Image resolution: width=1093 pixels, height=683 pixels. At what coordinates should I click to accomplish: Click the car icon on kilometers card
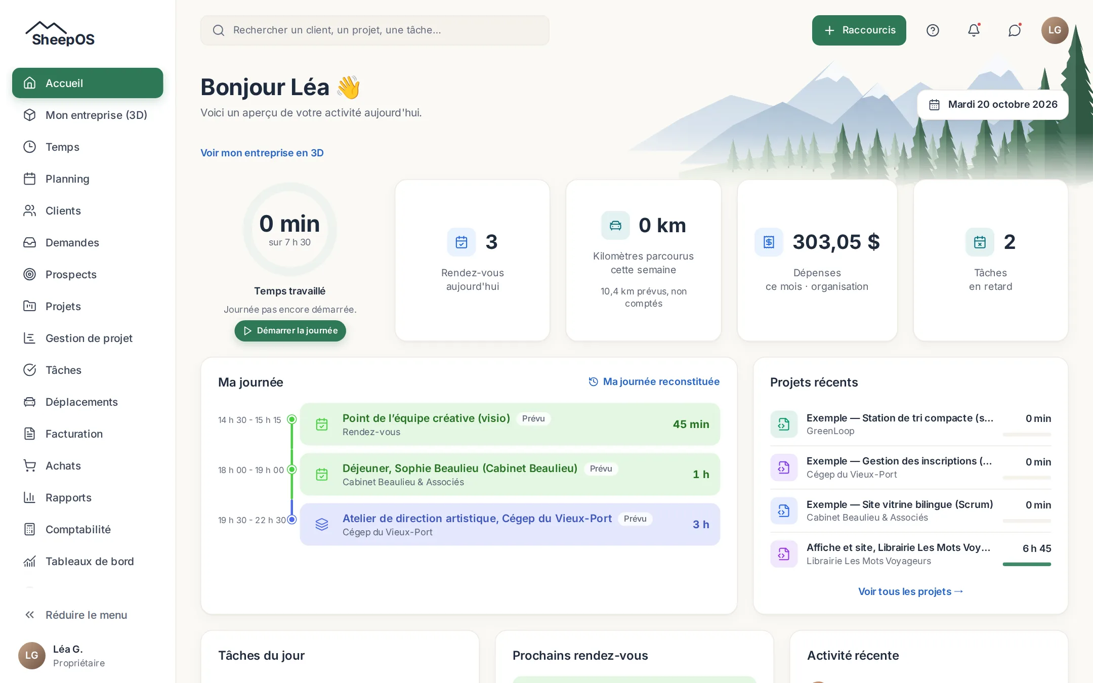(x=615, y=226)
